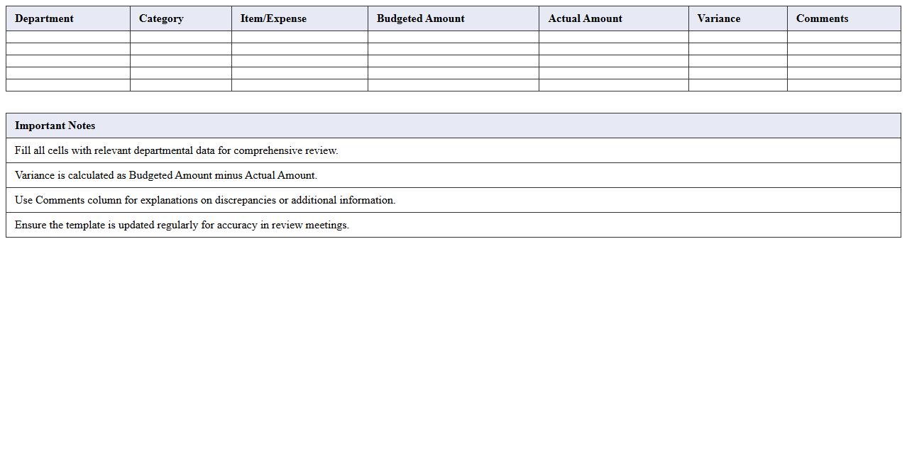Click the last row cell under Item/Expense
The height and width of the screenshot is (461, 907).
pyautogui.click(x=299, y=85)
